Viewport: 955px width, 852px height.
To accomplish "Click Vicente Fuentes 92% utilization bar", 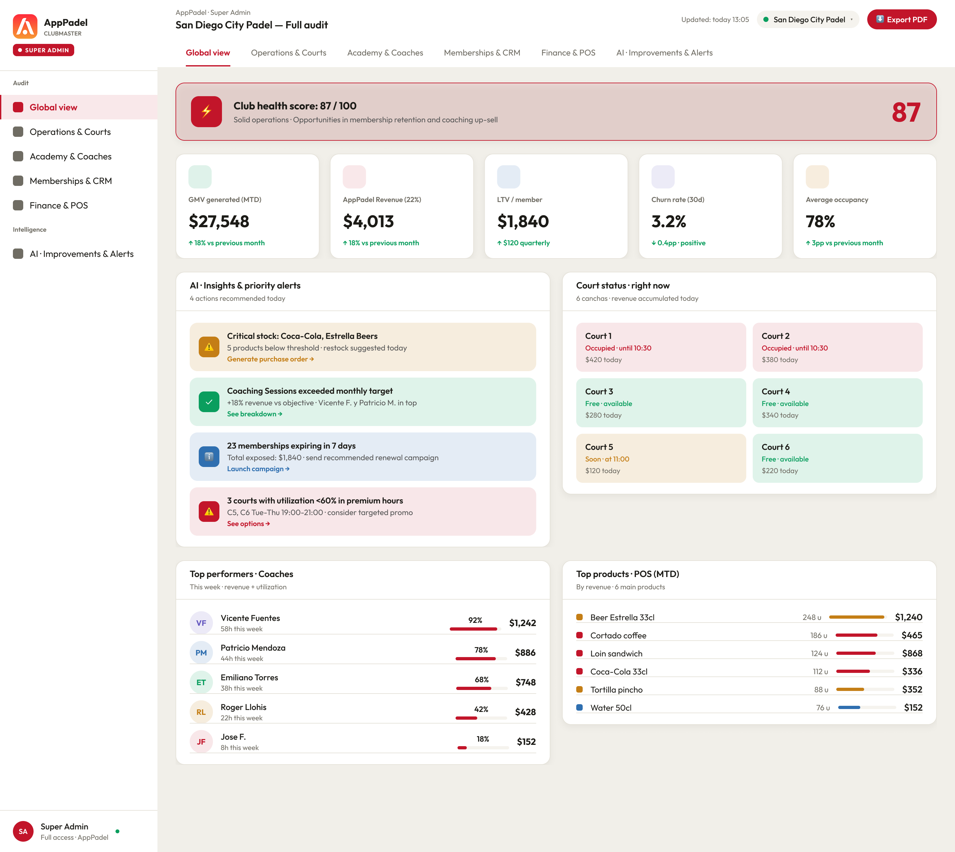I will [x=475, y=629].
